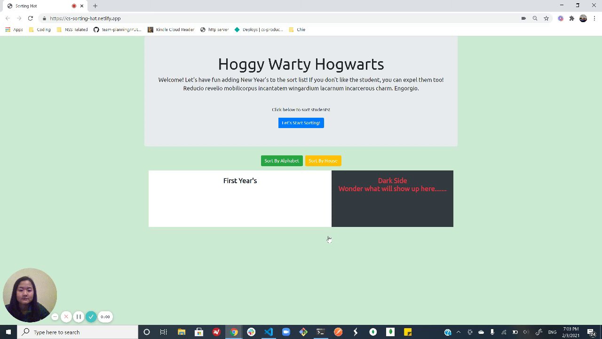
Task: Open Postman from the taskbar
Action: coord(338,332)
